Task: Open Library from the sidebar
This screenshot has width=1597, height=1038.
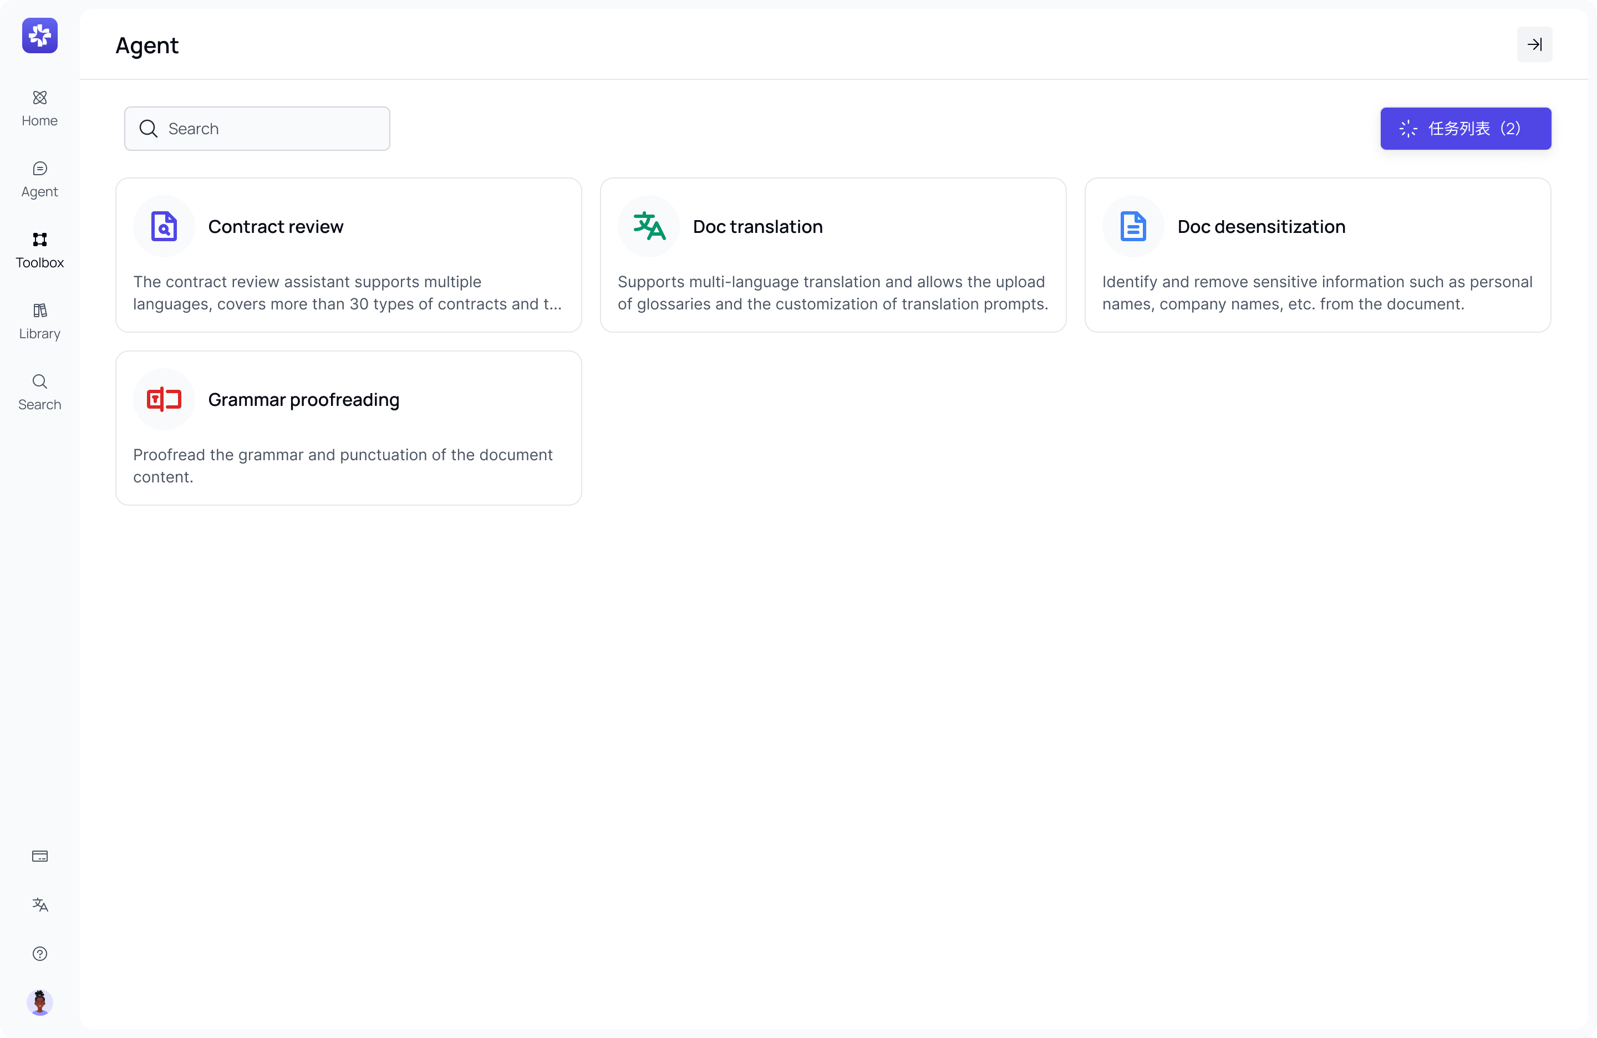Action: pos(39,322)
